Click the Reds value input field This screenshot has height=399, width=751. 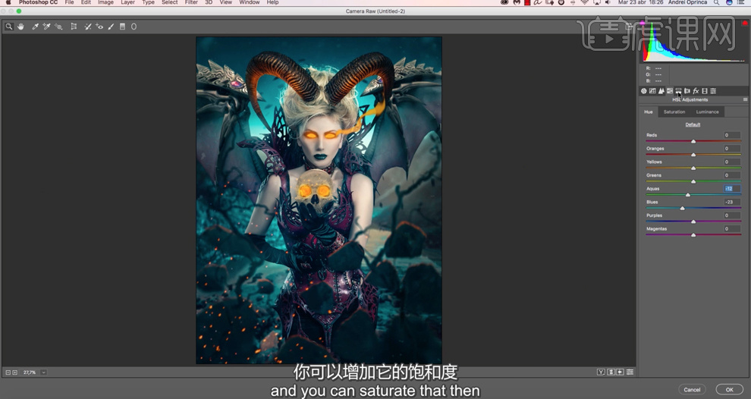coord(731,135)
